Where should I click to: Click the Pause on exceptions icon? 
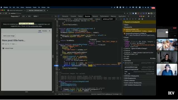coord(142,19)
